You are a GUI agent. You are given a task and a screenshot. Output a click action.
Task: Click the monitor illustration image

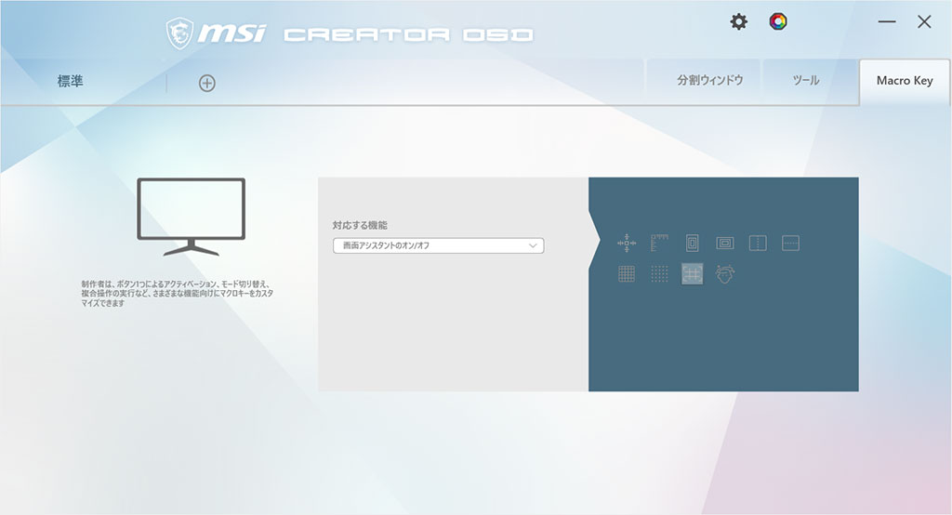pyautogui.click(x=192, y=217)
